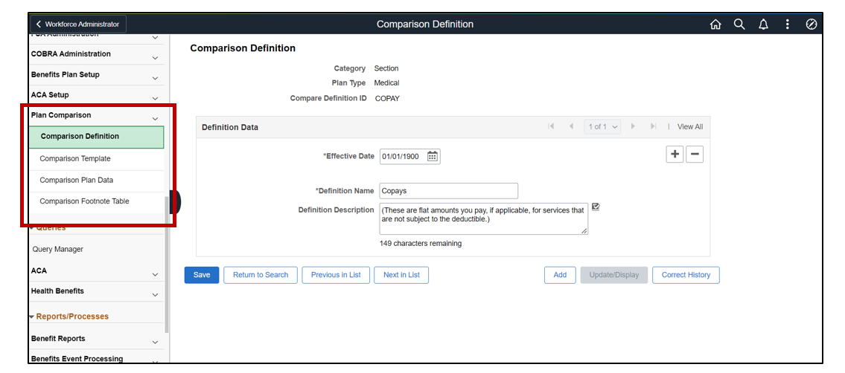Open the Search magnifier icon
The height and width of the screenshot is (373, 845).
pyautogui.click(x=739, y=25)
